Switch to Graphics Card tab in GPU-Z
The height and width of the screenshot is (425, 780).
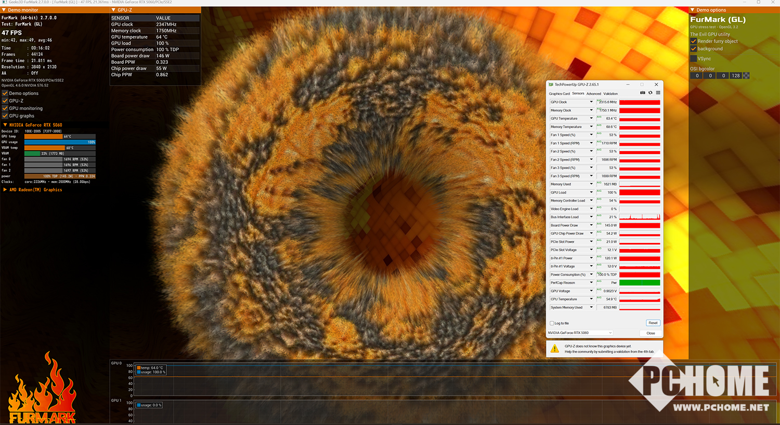[x=560, y=94]
